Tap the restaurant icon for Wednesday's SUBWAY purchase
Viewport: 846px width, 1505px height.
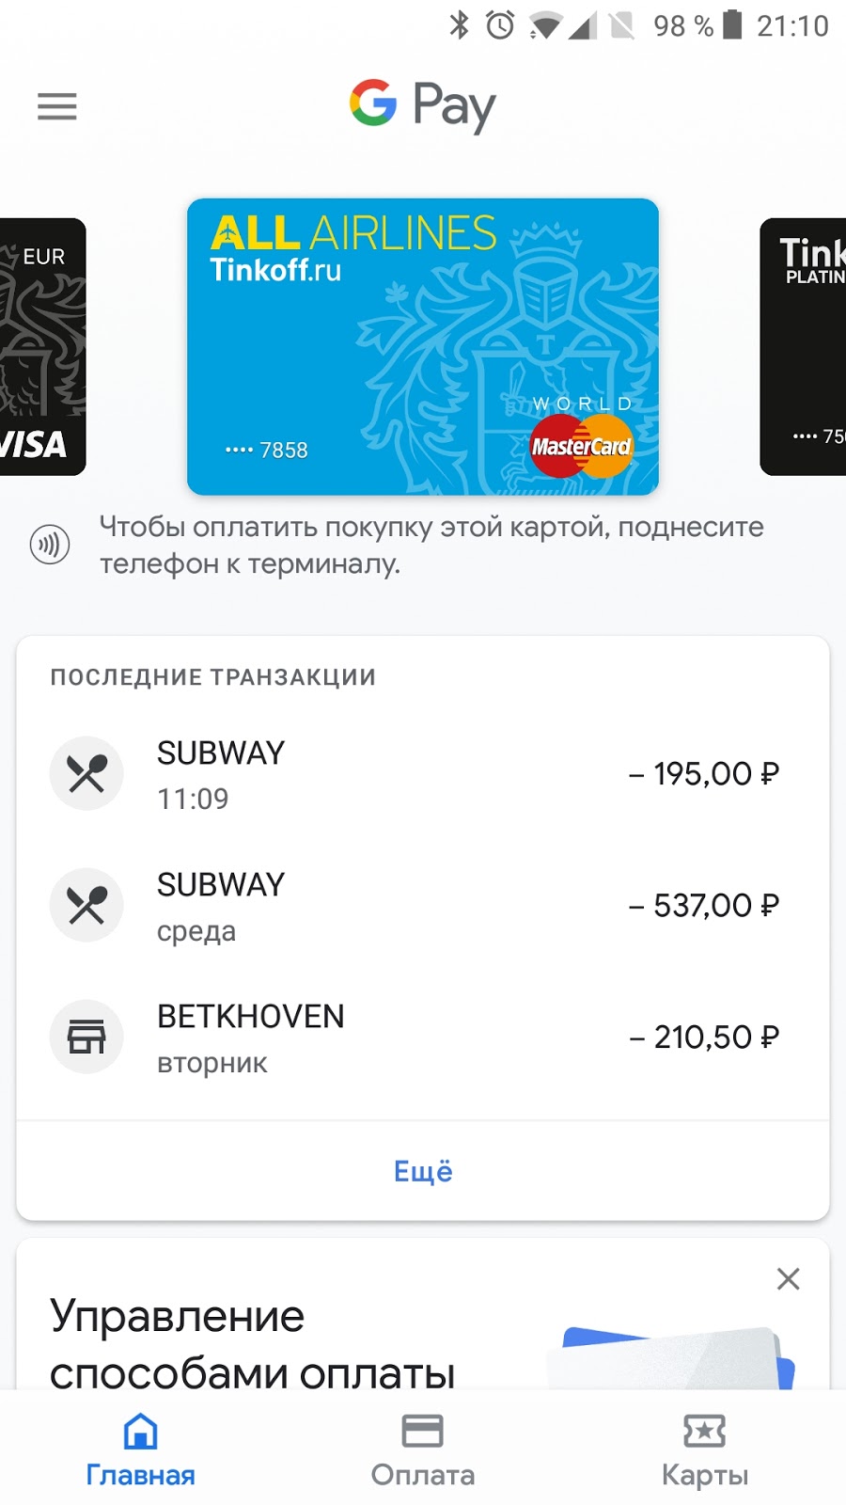(86, 905)
